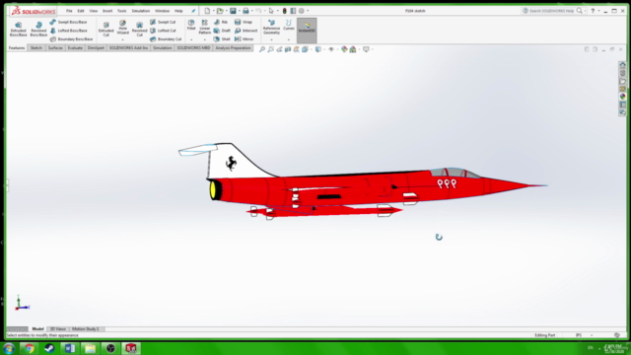Click the Revolved Boss/Base tool
Screen dimensions: 631x355
point(38,30)
